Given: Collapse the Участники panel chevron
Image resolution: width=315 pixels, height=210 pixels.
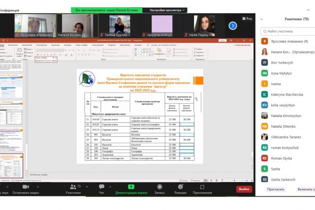Looking at the screenshot, I should tap(262, 19).
